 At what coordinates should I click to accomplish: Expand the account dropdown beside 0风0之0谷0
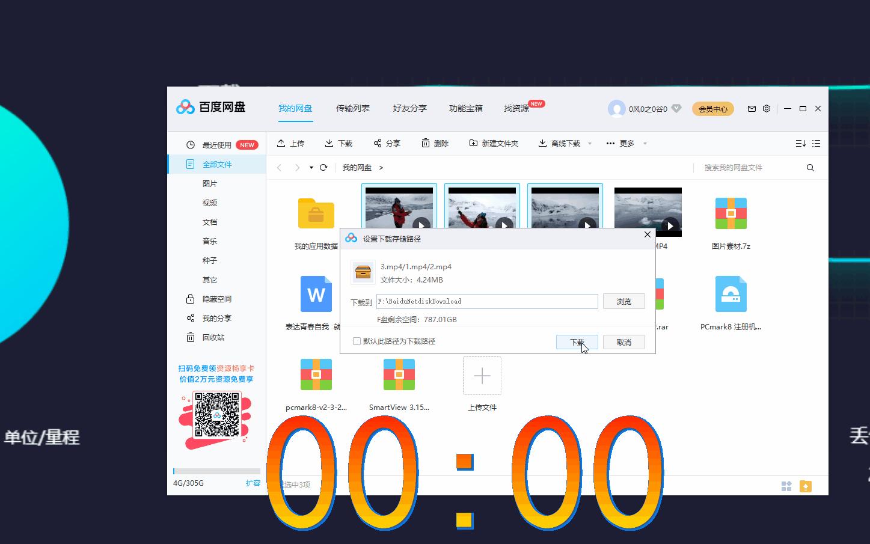pyautogui.click(x=677, y=109)
